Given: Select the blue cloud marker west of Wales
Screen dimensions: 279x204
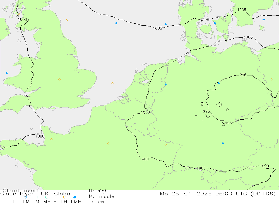Looking at the screenshot, I should click(x=7, y=73).
